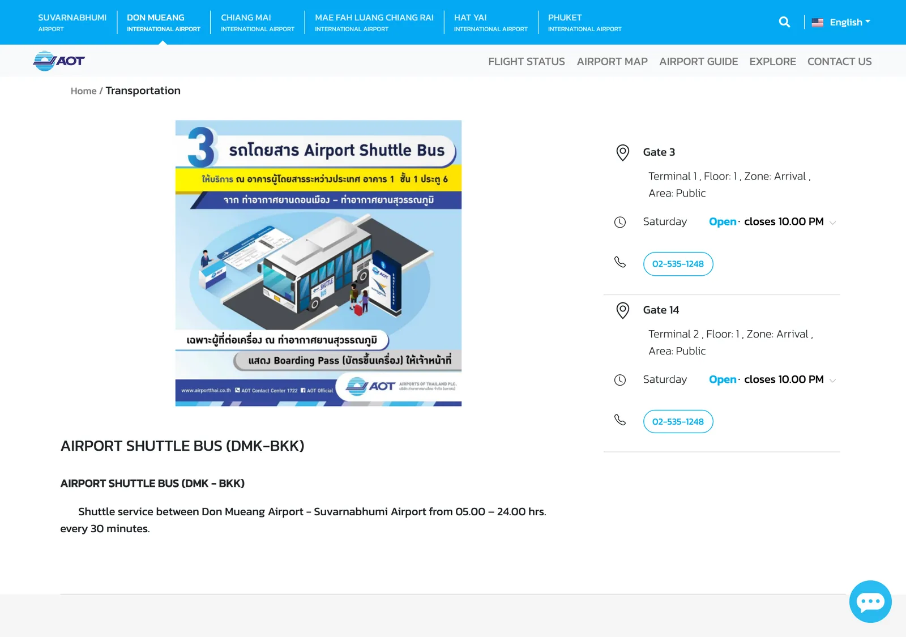Open the Explore menu
The image size is (906, 637).
pos(772,61)
